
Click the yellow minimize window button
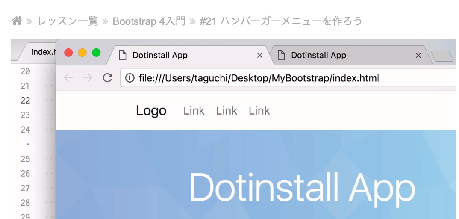coord(82,53)
